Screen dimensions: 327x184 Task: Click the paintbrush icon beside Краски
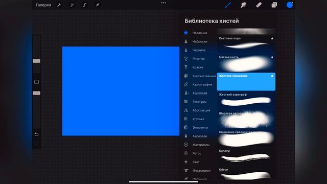[186, 67]
